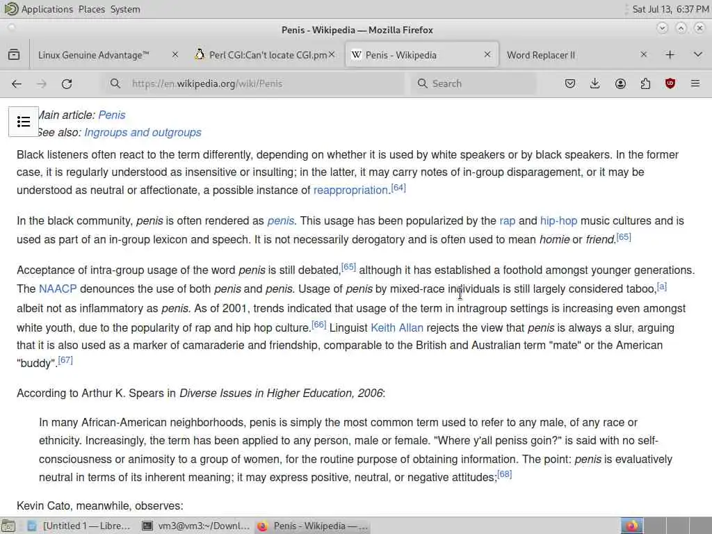The height and width of the screenshot is (534, 712).
Task: Expand the list all tabs chevron
Action: coord(698,55)
